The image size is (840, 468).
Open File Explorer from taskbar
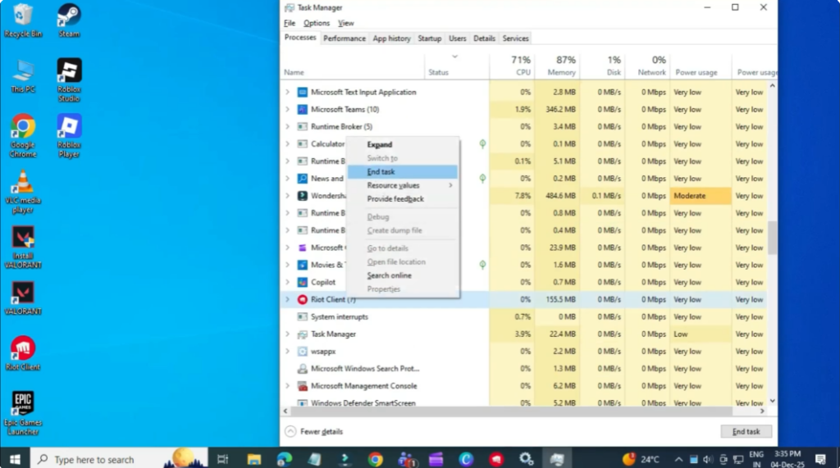[x=254, y=459]
